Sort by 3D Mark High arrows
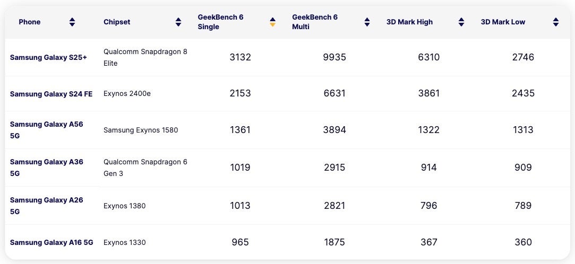This screenshot has width=575, height=264. pos(461,22)
